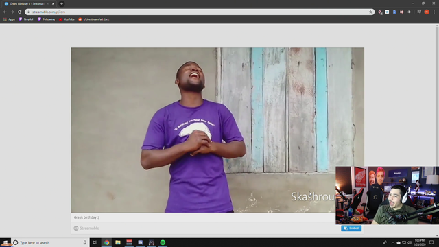The image size is (439, 247).
Task: Open the Windows notification center
Action: coord(431,242)
